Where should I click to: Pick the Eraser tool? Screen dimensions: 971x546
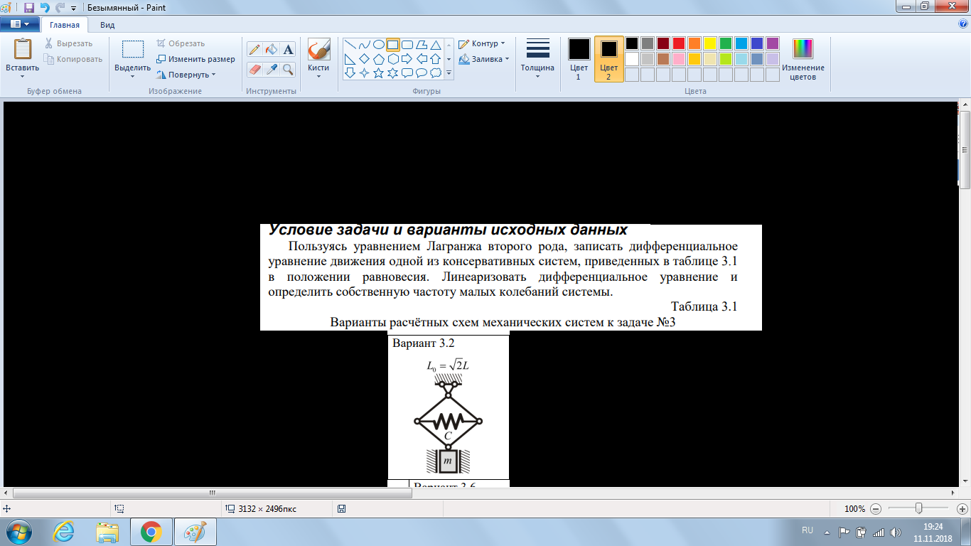[x=254, y=69]
